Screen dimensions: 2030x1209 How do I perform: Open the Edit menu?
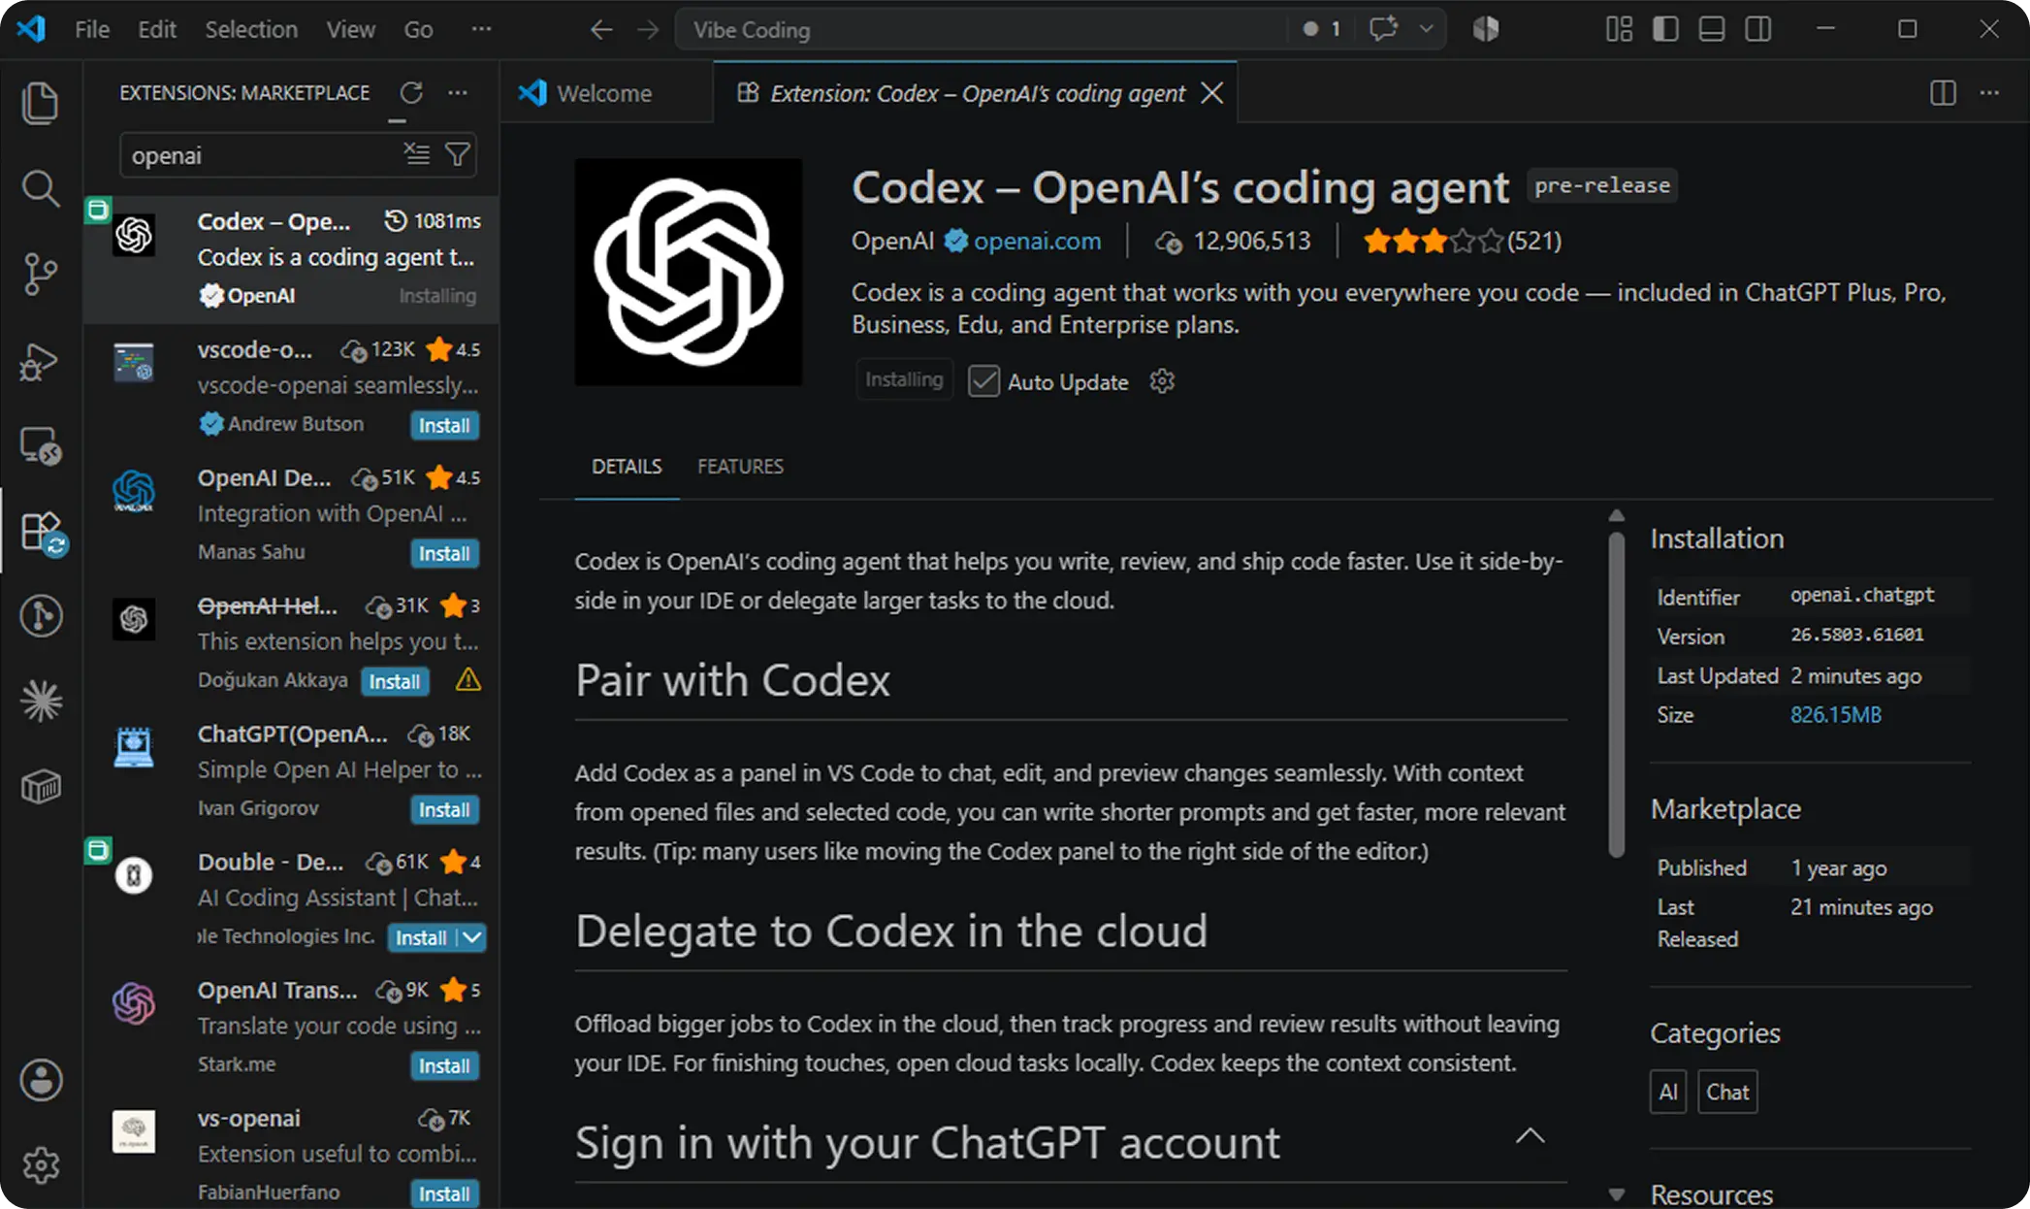click(x=156, y=30)
